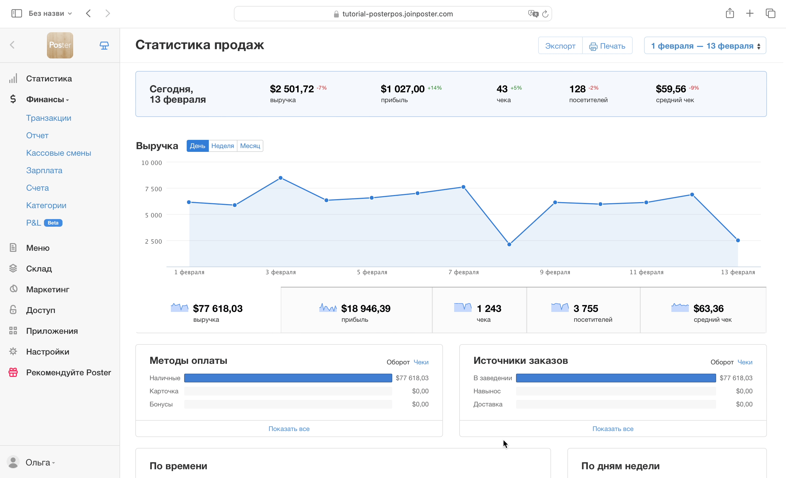Open the POS terminal icon in sidebar header

(x=104, y=45)
